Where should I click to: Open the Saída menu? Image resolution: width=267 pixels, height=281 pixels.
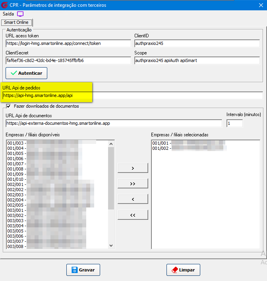(8, 14)
